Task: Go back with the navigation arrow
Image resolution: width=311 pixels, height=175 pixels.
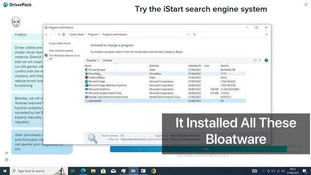Action: pyautogui.click(x=47, y=35)
